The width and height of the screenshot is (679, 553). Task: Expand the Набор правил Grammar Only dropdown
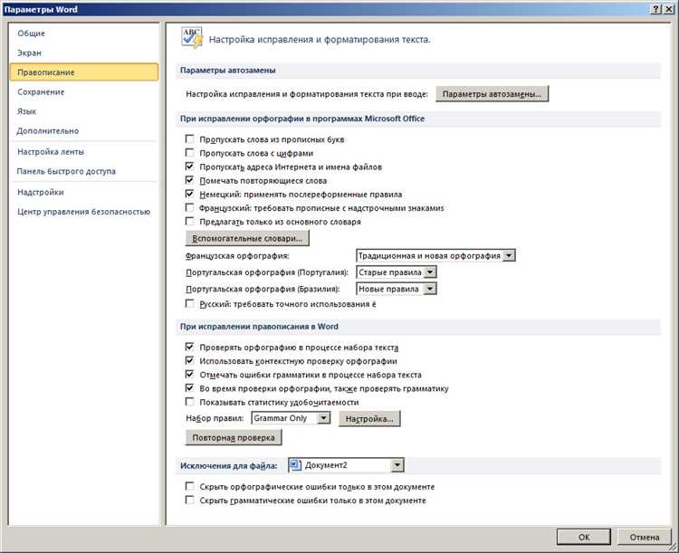coord(323,418)
